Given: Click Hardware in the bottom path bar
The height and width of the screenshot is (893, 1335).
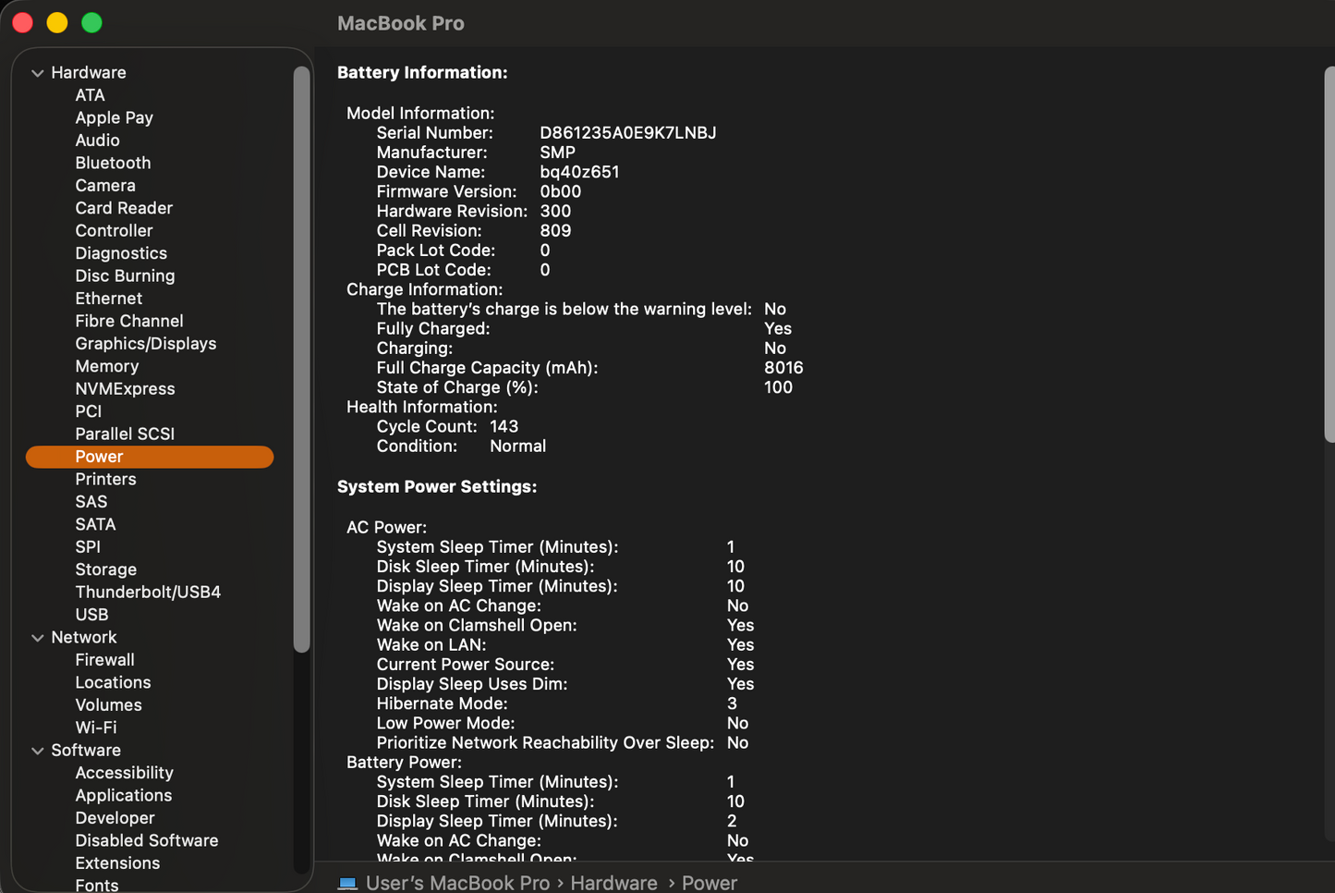Looking at the screenshot, I should click(x=613, y=883).
